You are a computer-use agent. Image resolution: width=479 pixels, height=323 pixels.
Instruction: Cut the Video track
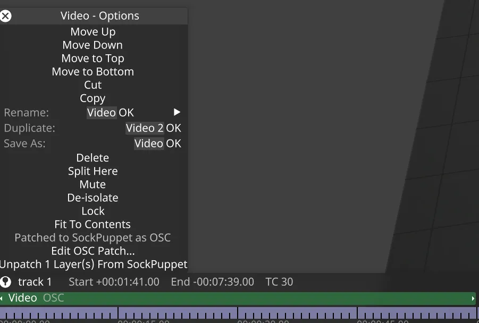pyautogui.click(x=93, y=85)
